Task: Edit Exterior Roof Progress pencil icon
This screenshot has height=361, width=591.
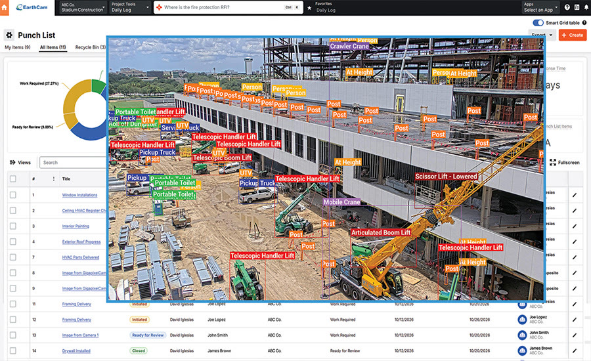Action: click(x=575, y=242)
